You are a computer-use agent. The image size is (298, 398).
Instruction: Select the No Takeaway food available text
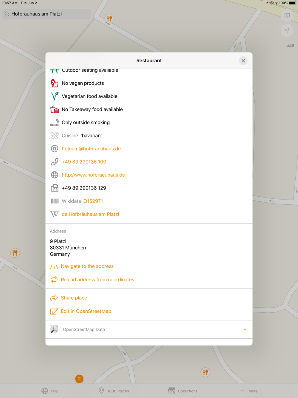(x=92, y=109)
